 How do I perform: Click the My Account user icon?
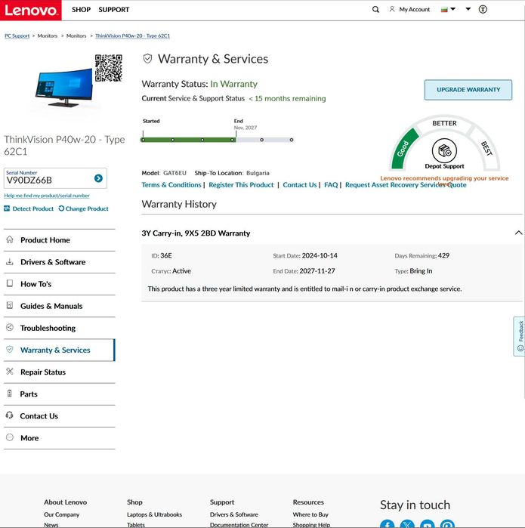[392, 9]
